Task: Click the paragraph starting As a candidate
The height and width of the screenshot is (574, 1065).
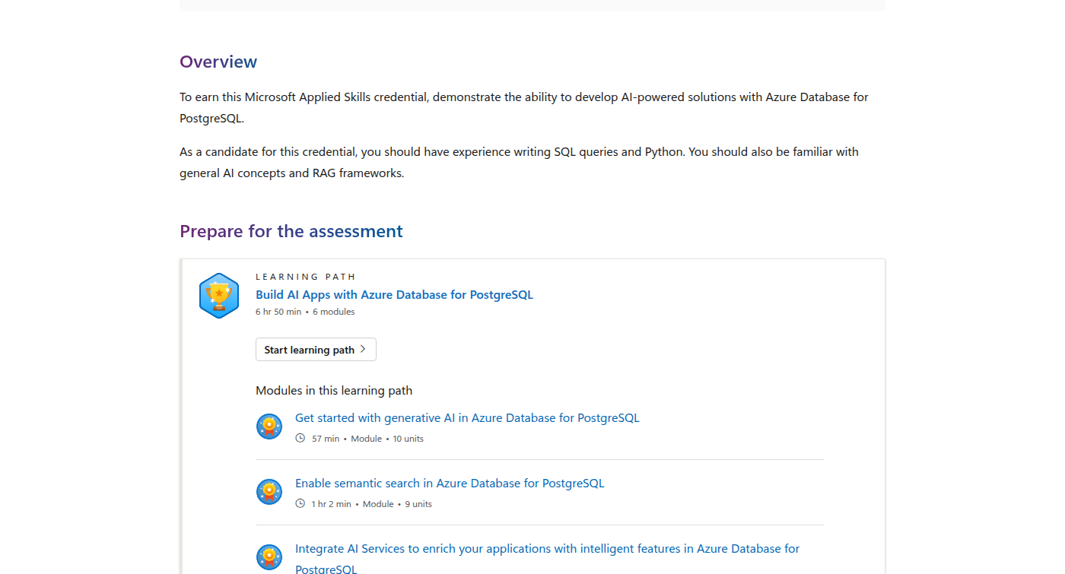Action: (x=519, y=163)
